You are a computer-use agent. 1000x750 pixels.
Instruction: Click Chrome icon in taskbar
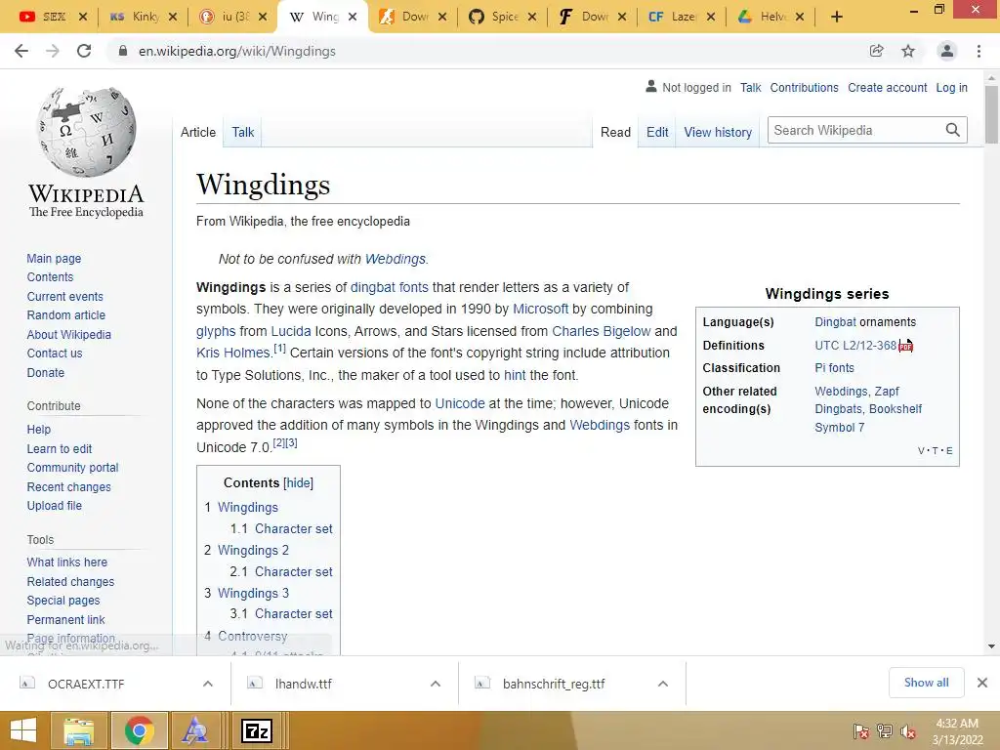pos(140,730)
